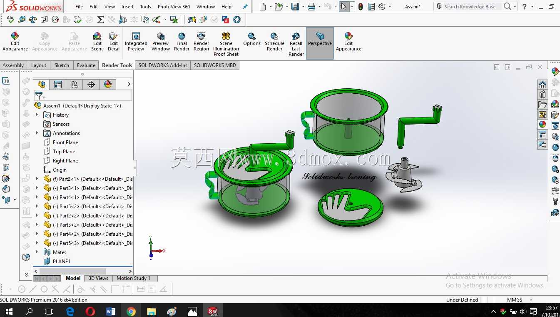This screenshot has height=317, width=560.
Task: Toggle the Perspective view button
Action: pyautogui.click(x=320, y=43)
